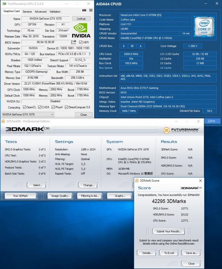The width and height of the screenshot is (222, 269).
Task: Click the Multiplier value 50x
Action: click(x=131, y=59)
